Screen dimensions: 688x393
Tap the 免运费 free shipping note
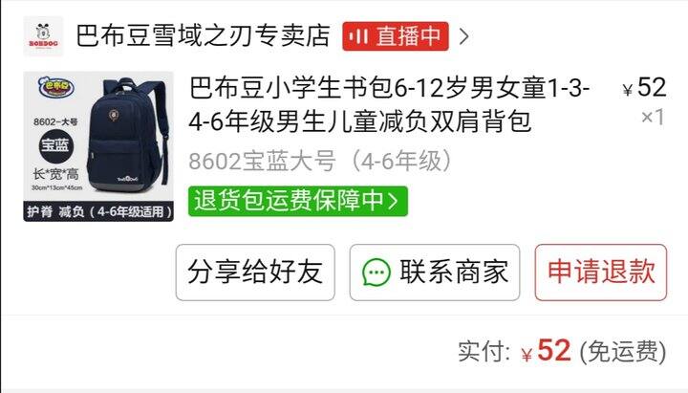click(623, 352)
